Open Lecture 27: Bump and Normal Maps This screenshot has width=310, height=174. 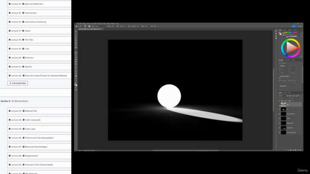point(39,147)
